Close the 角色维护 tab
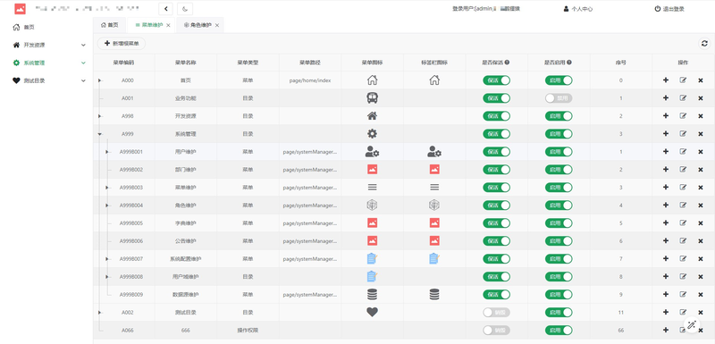Viewport: 715px width, 344px height. click(217, 26)
